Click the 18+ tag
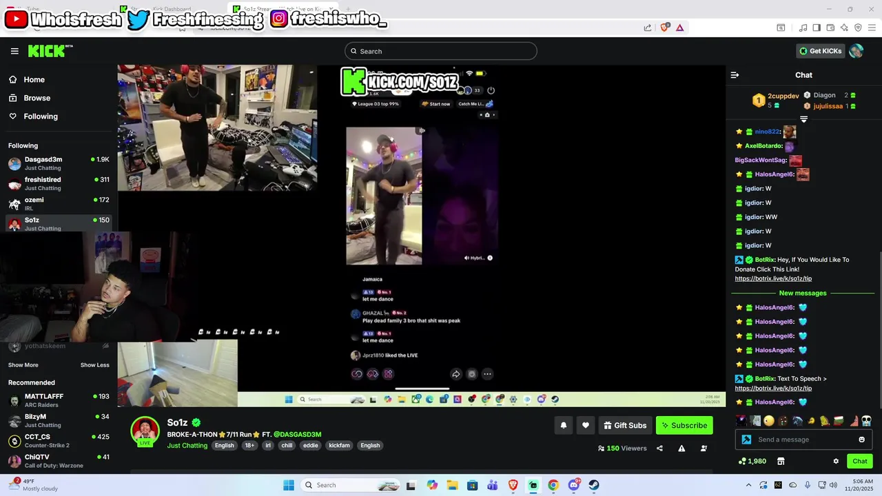Viewport: 882px width, 496px height. [x=249, y=446]
